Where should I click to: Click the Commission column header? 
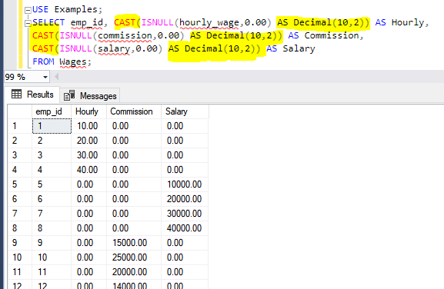point(134,111)
